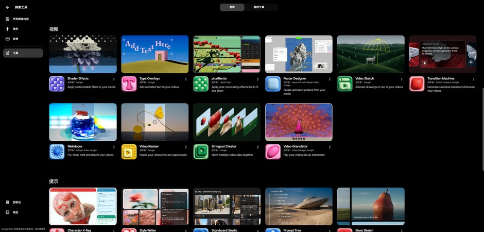
Task: Open the Storyboard Studio preview thumbnail
Action: [x=227, y=206]
